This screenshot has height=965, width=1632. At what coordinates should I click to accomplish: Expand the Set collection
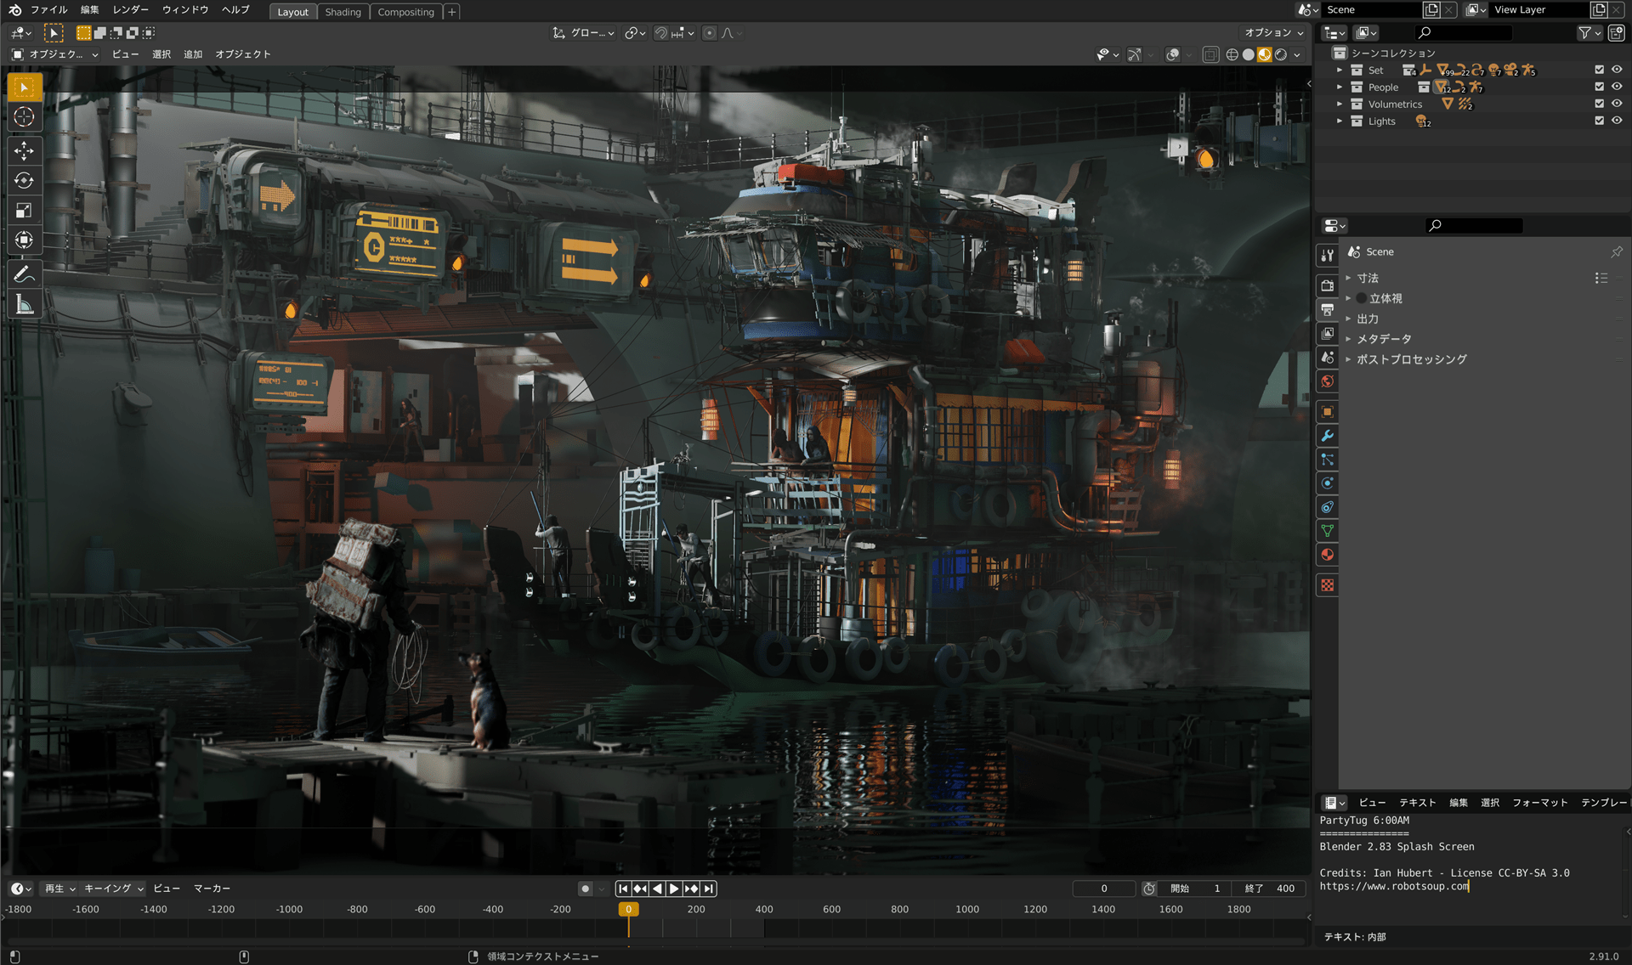(x=1340, y=71)
